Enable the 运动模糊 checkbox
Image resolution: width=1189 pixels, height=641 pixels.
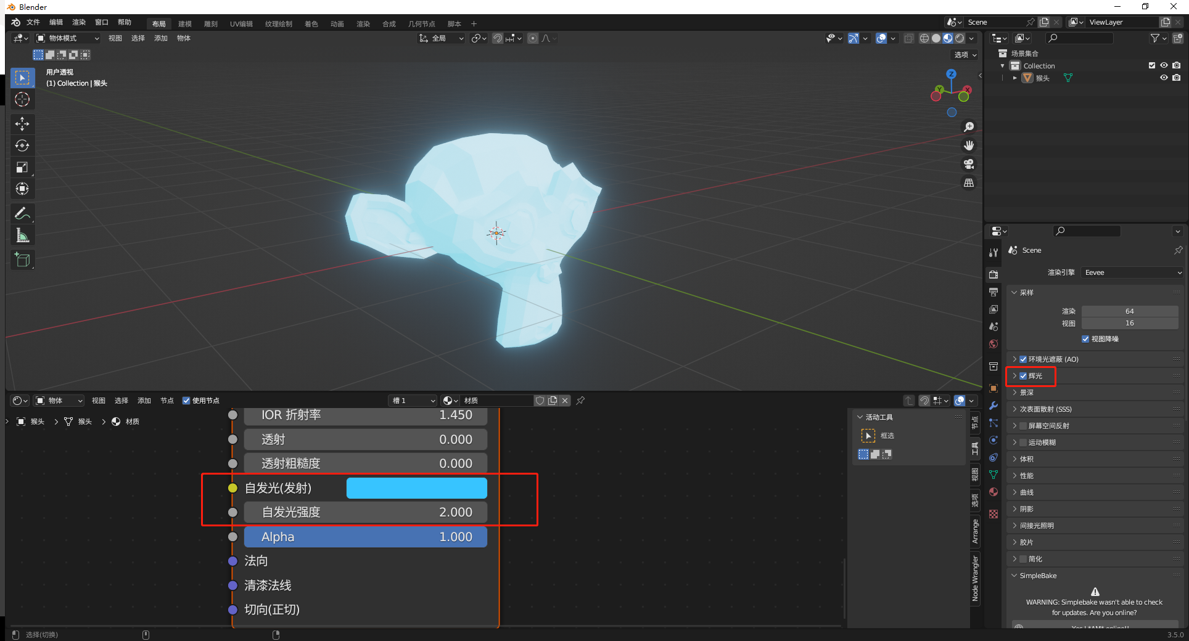point(1023,443)
